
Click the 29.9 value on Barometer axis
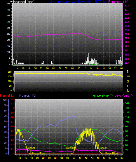127,14
